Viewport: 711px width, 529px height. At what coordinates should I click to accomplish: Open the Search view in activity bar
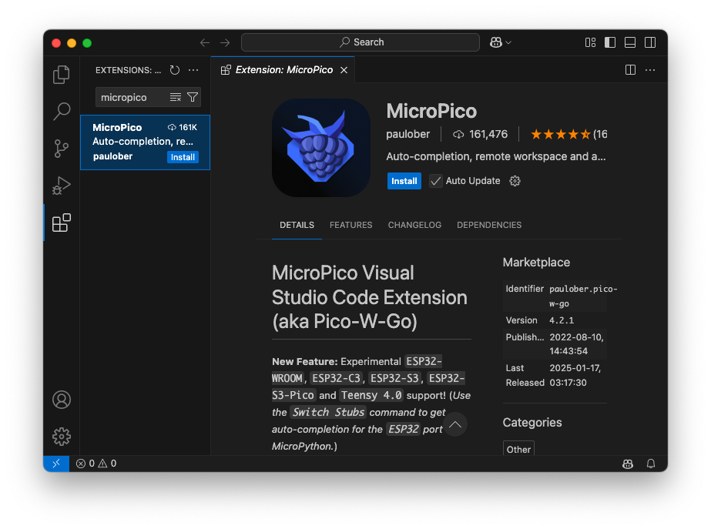61,111
